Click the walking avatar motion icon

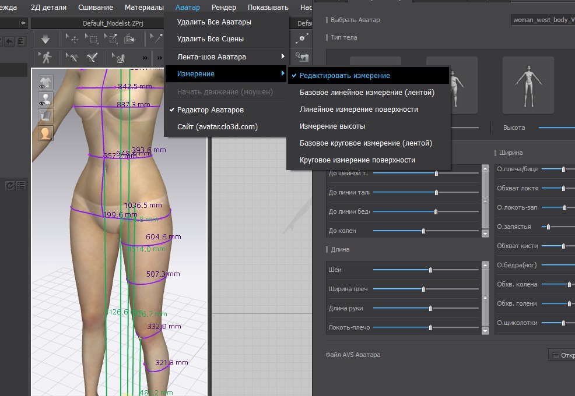pyautogui.click(x=45, y=57)
